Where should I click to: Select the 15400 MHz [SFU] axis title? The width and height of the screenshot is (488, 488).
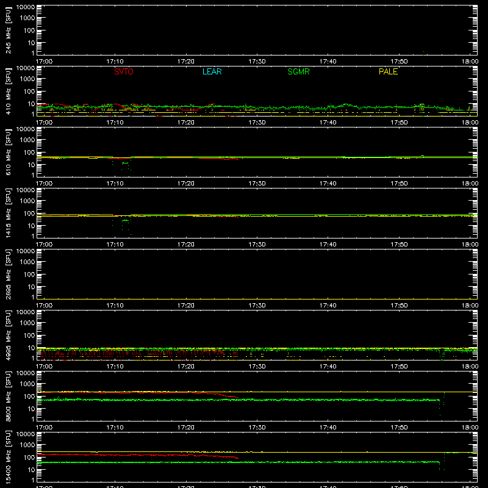[x=9, y=457]
